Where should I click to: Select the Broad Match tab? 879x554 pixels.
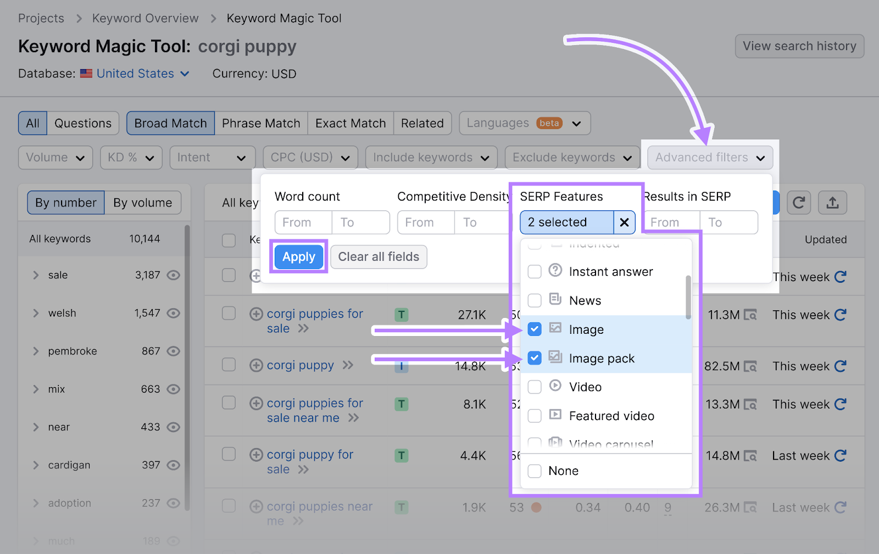171,123
